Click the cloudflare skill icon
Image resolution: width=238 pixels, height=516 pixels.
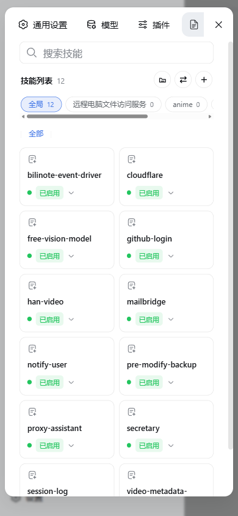[132, 160]
